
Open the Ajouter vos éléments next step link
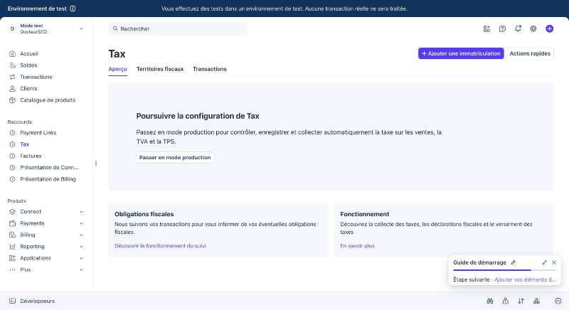[x=525, y=279]
